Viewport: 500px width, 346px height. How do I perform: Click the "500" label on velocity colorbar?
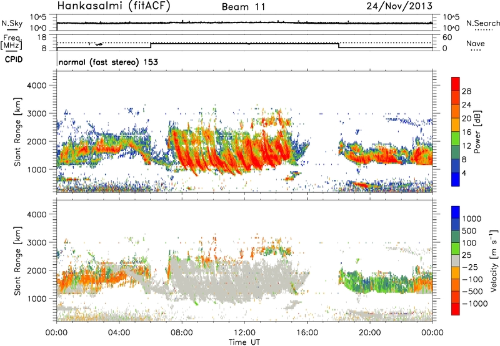[469, 230]
